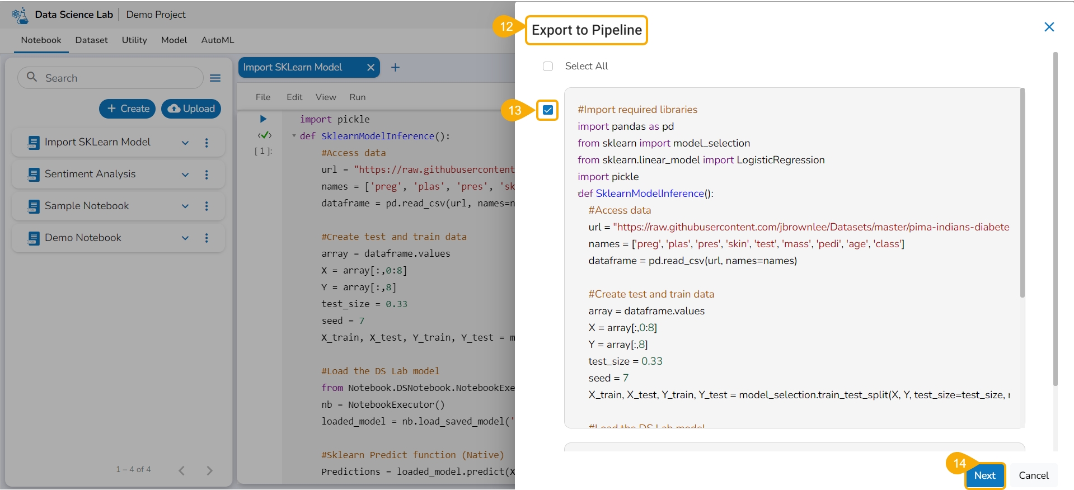Open three-dot menu for Demo Notebook
The width and height of the screenshot is (1074, 490).
click(207, 238)
